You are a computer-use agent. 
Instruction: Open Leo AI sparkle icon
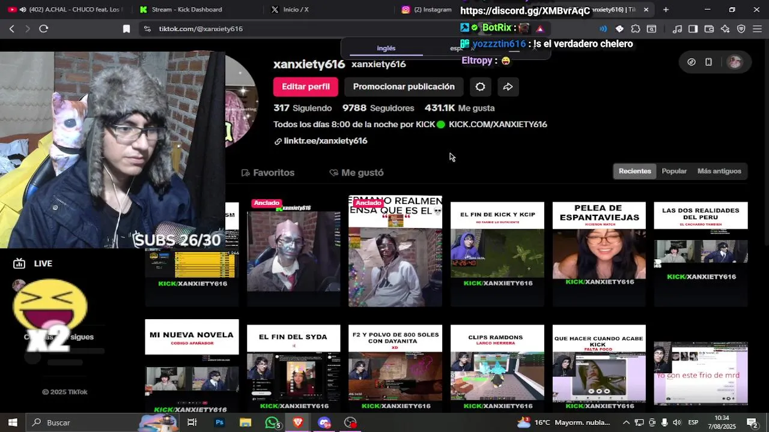point(725,29)
